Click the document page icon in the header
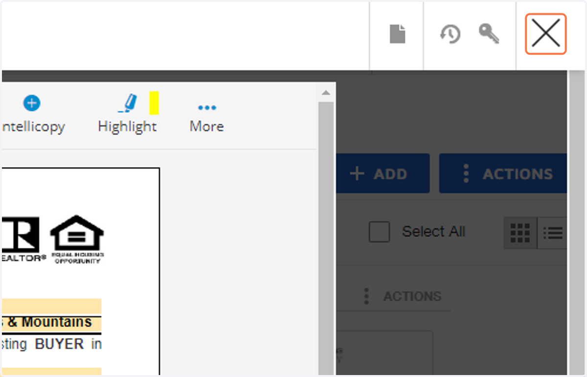Viewport: 587px width, 377px height. tap(398, 34)
